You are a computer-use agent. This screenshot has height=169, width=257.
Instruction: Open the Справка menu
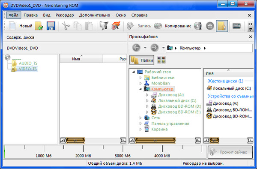[x=139, y=15]
